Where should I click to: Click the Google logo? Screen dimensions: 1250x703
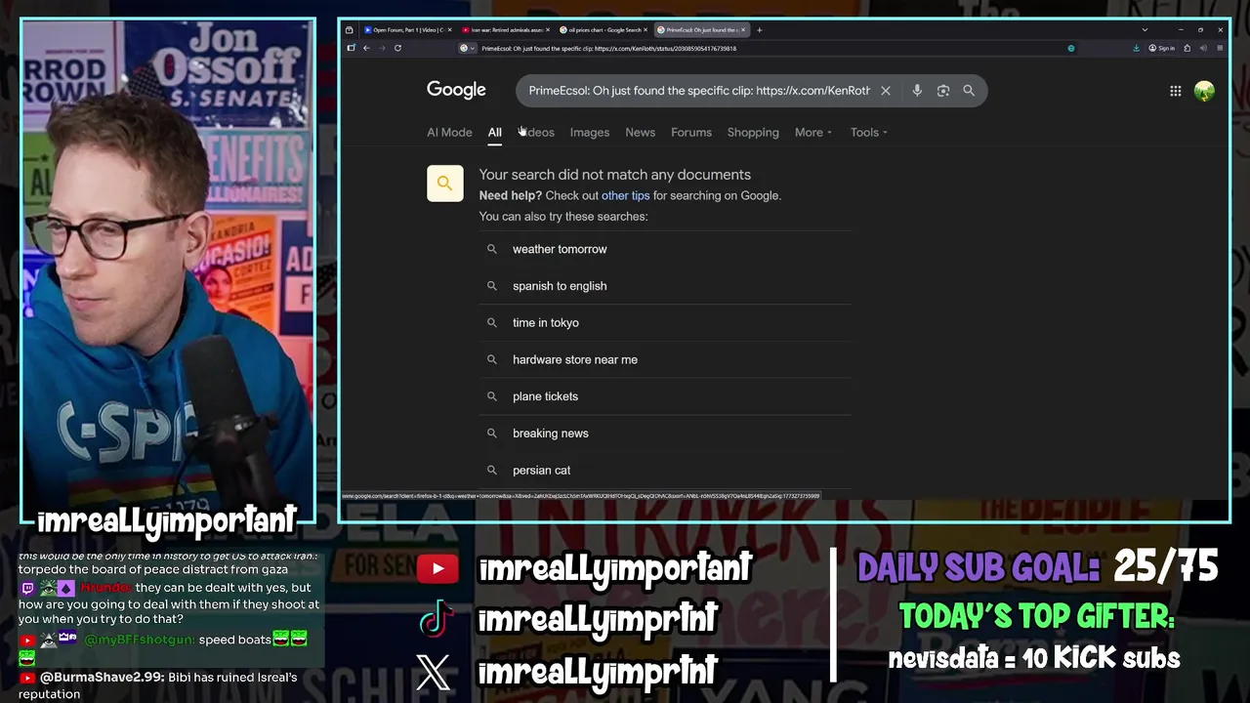(456, 90)
